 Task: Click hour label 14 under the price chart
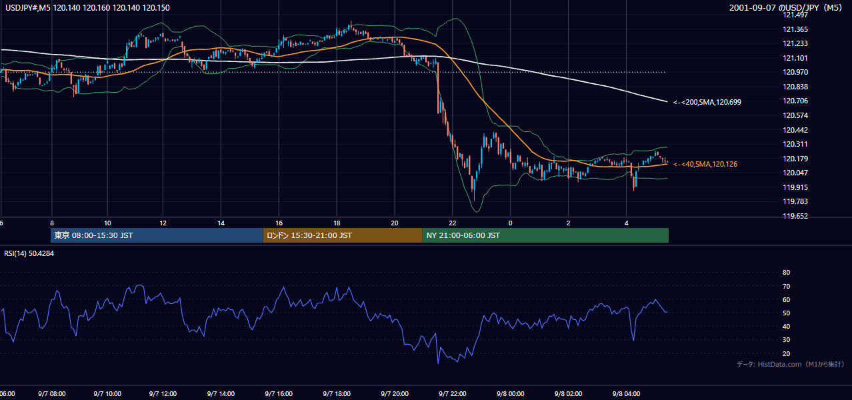tap(221, 223)
